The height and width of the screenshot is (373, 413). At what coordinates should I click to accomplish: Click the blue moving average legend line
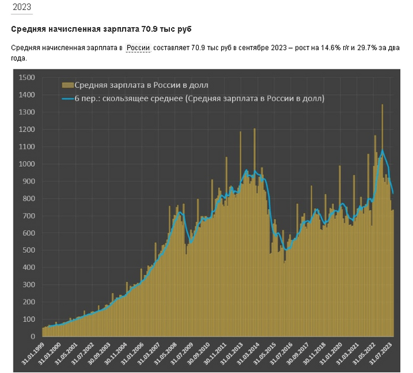click(68, 99)
